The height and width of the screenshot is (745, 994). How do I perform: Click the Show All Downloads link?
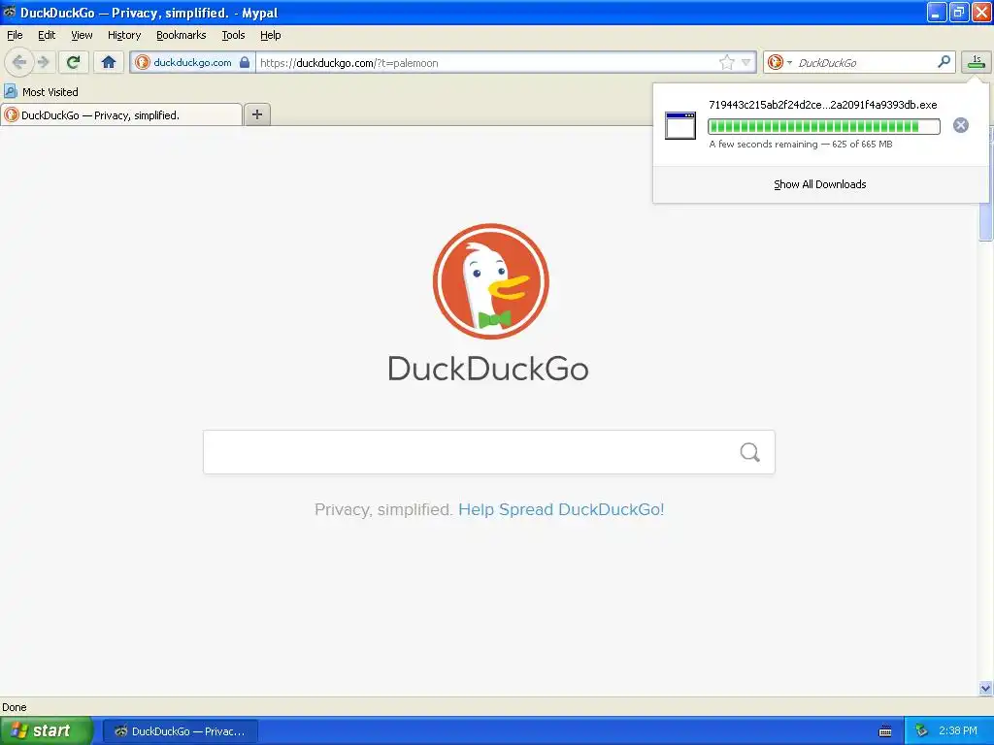[819, 184]
